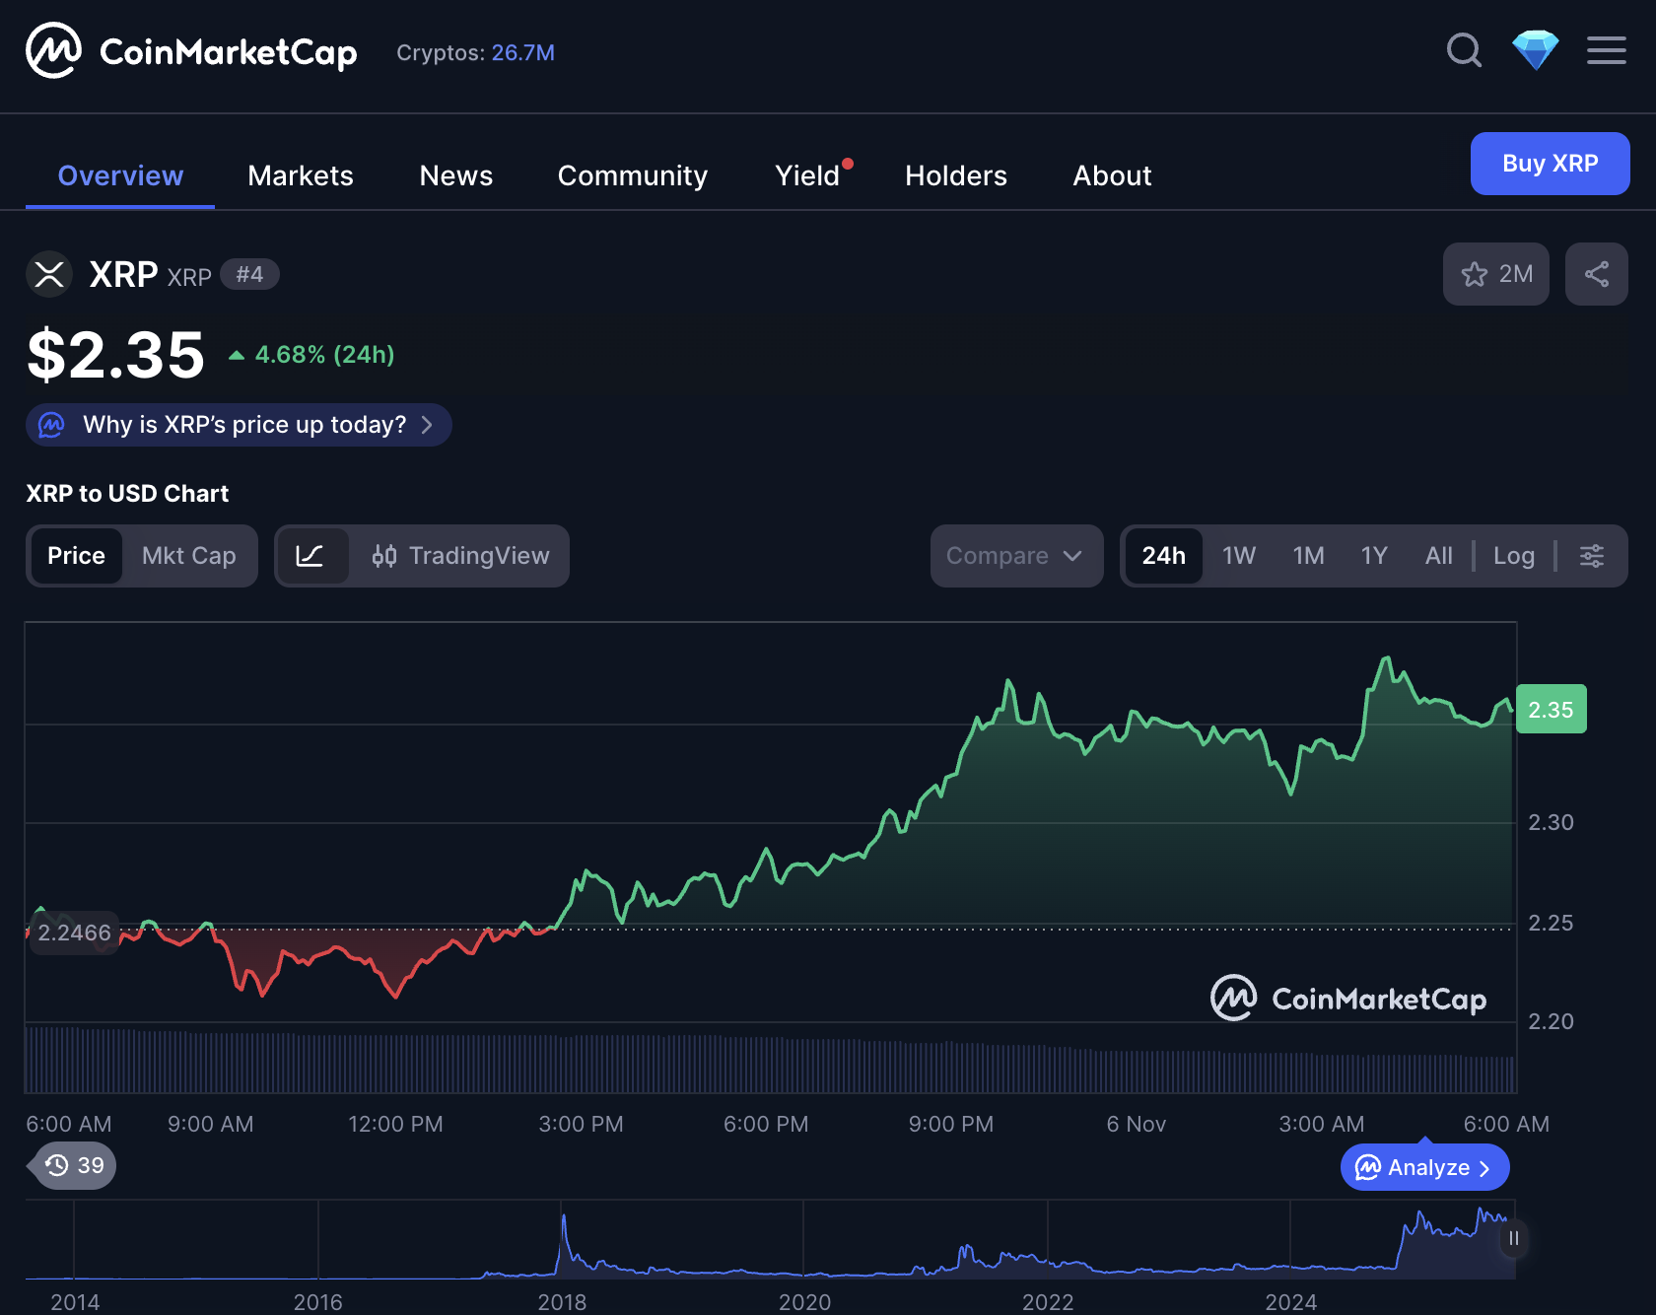Screen dimensions: 1656x1315
Task: Open the Analyze panel
Action: pos(1423,1167)
